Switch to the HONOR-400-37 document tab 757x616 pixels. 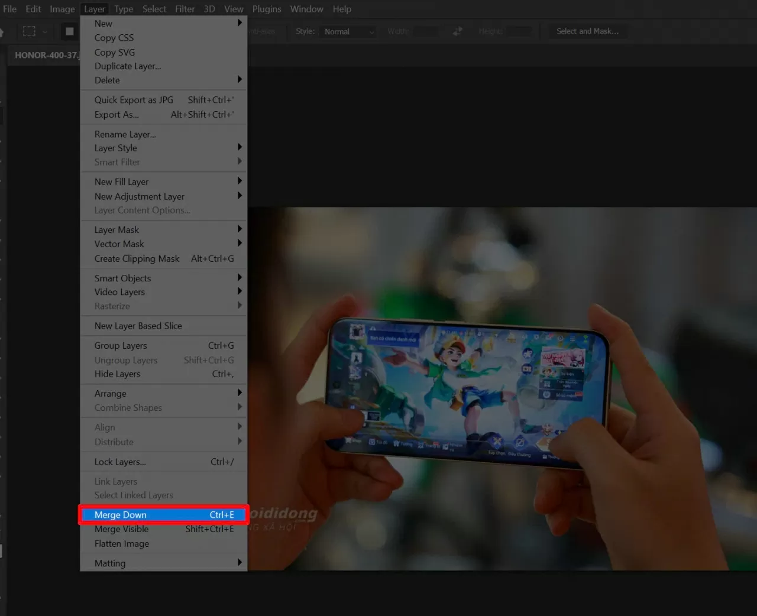[x=46, y=55]
